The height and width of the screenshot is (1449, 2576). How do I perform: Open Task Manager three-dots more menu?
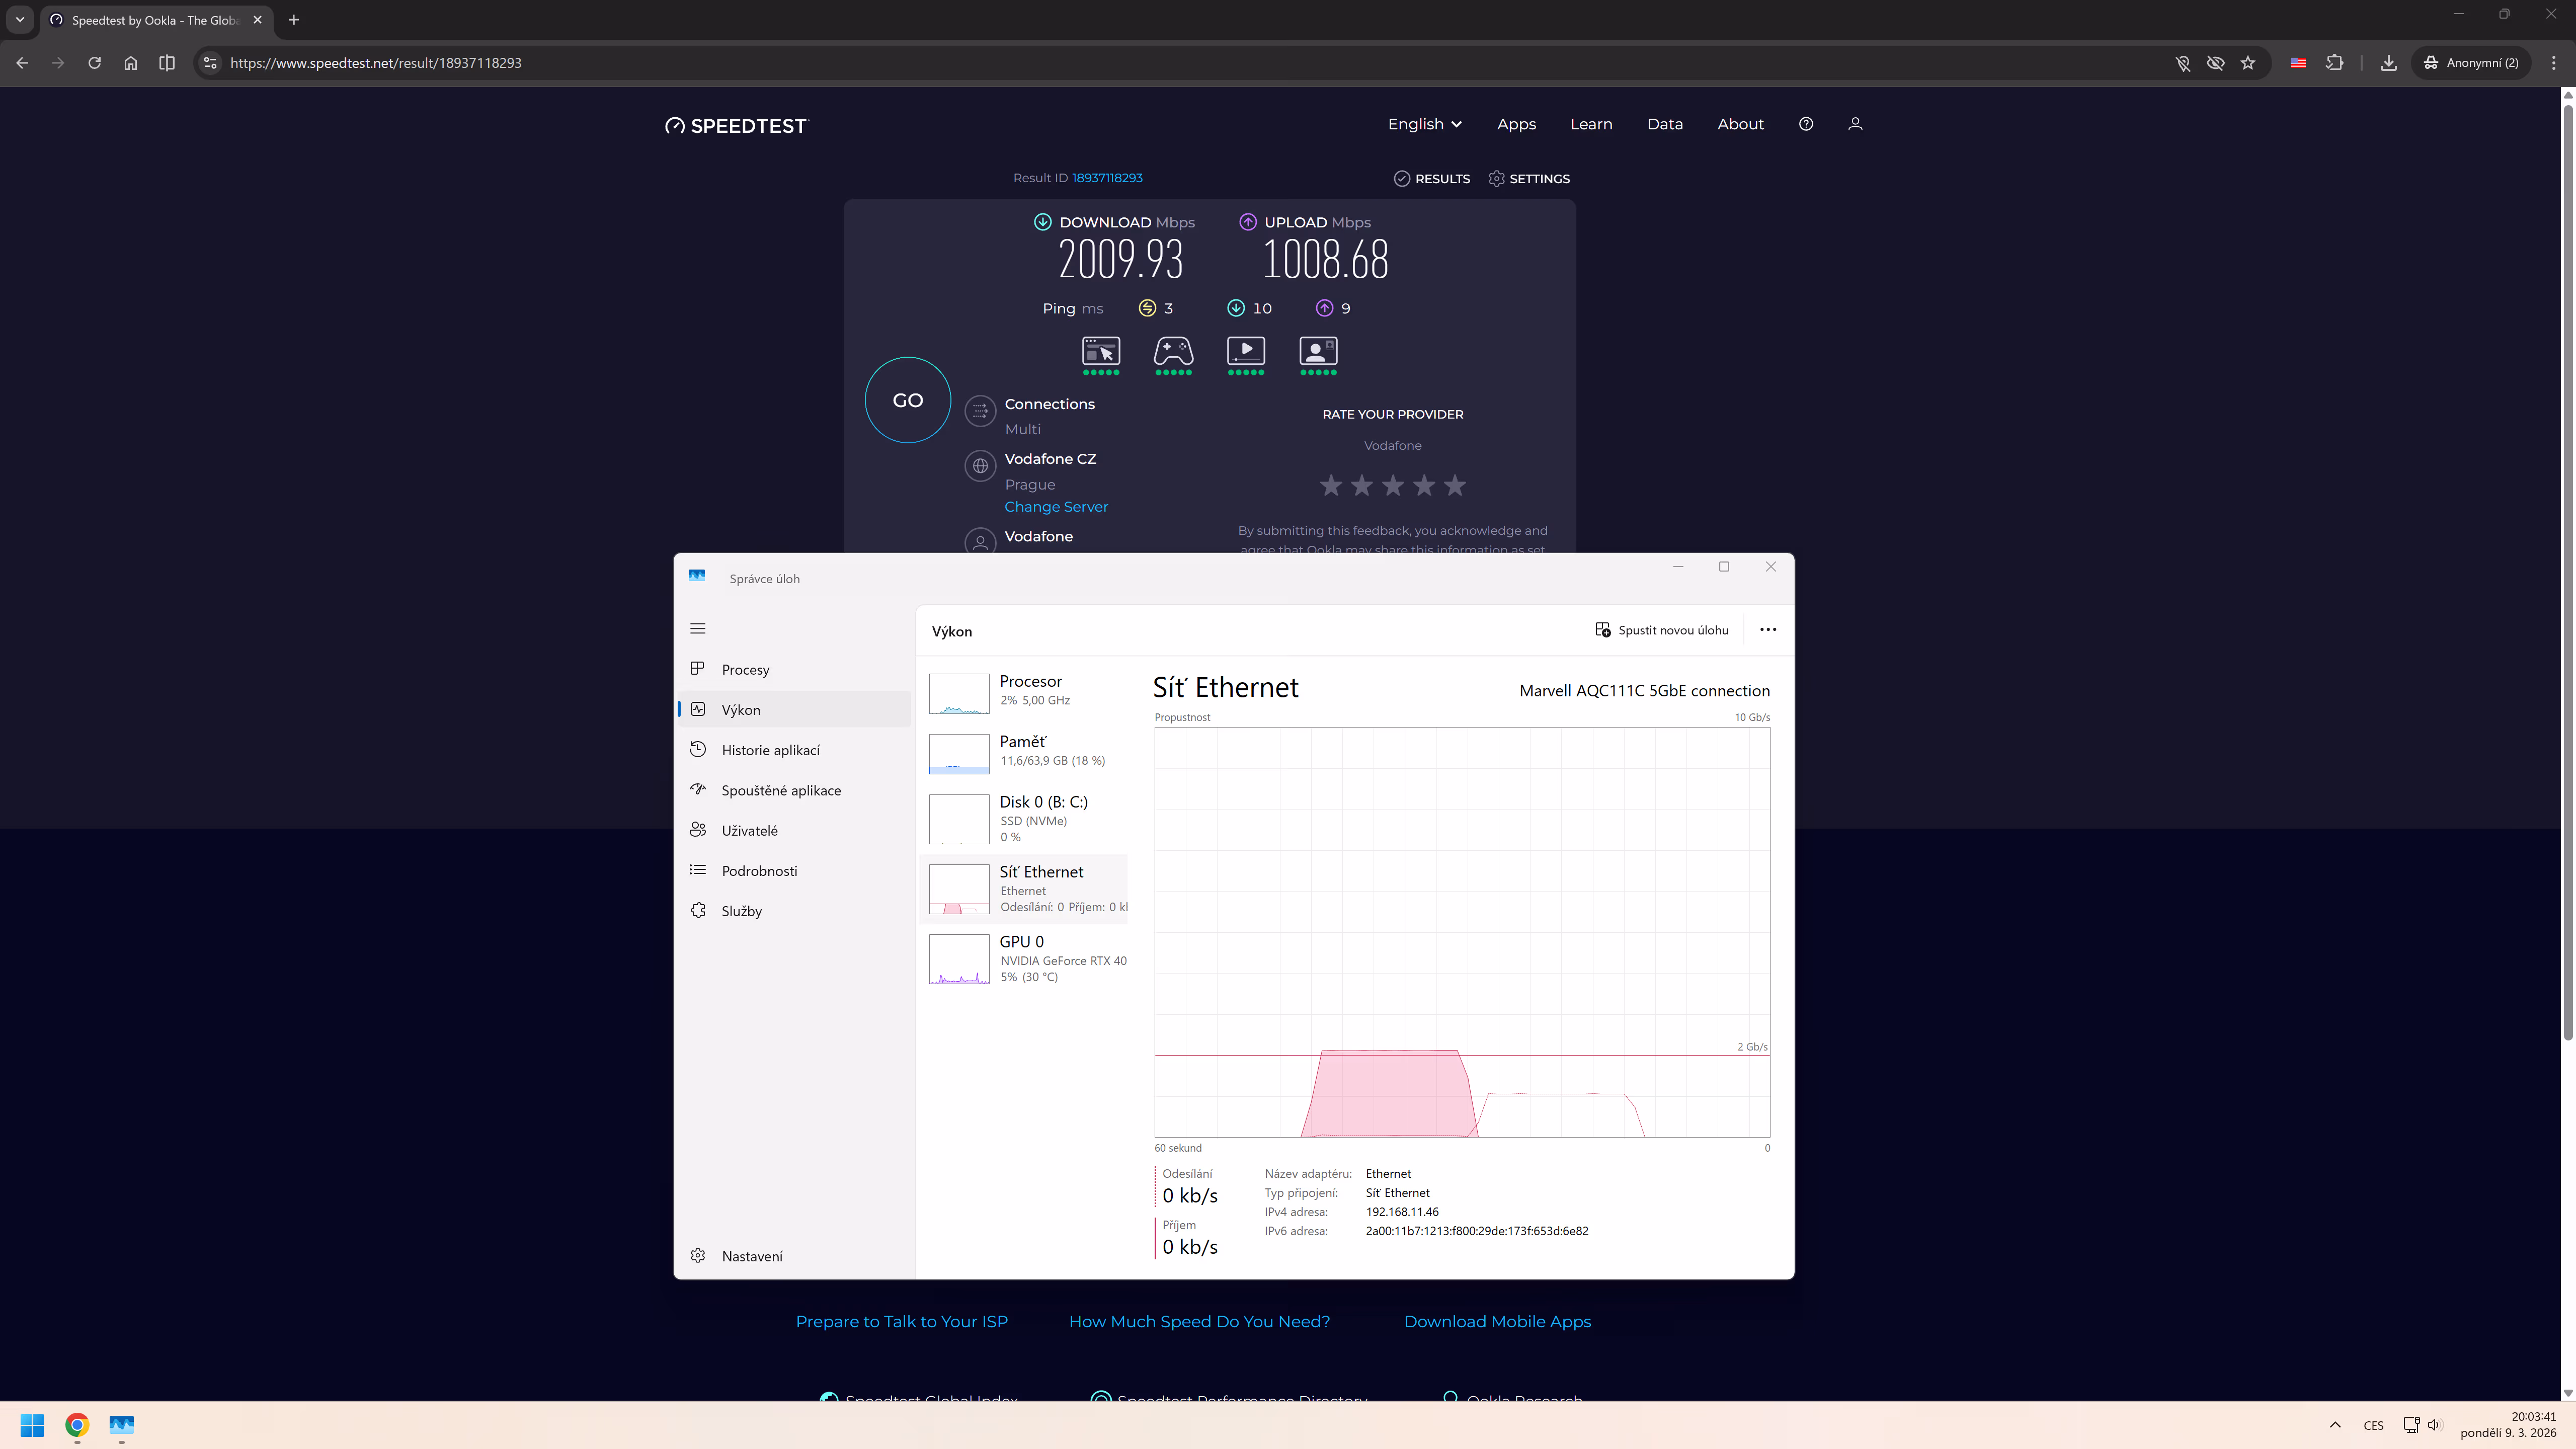coord(1767,630)
